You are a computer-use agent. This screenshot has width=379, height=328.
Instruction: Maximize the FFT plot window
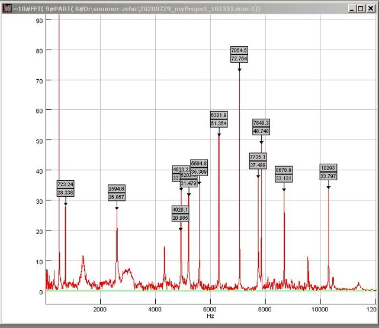tap(361, 9)
